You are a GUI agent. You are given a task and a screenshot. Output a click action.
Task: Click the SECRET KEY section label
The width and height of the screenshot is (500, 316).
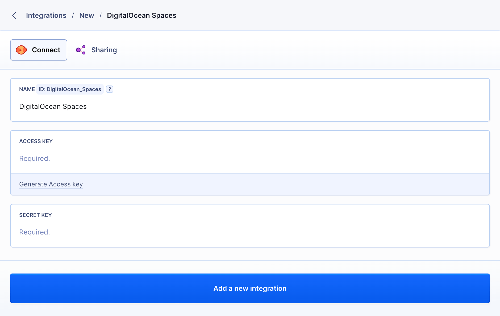35,215
